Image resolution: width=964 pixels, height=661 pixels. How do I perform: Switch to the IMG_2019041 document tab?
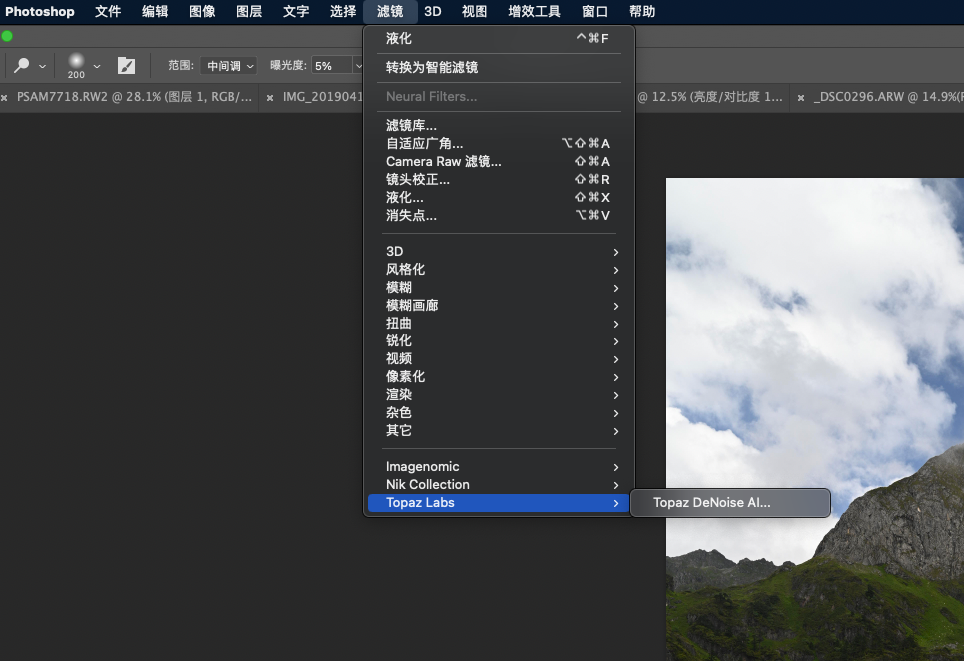pos(322,97)
